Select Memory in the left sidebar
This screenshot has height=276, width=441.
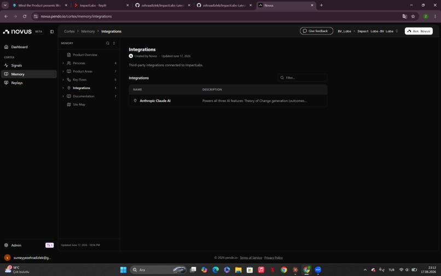tap(28, 74)
